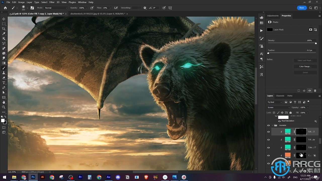Toggle lock all padlock icon
Viewport: 322px width, 181px height.
[x=291, y=113]
